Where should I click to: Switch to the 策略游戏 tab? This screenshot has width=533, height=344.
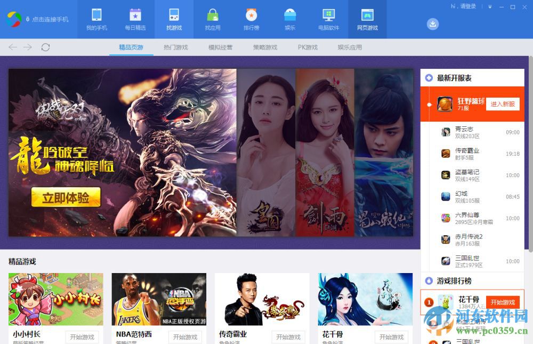pyautogui.click(x=266, y=47)
